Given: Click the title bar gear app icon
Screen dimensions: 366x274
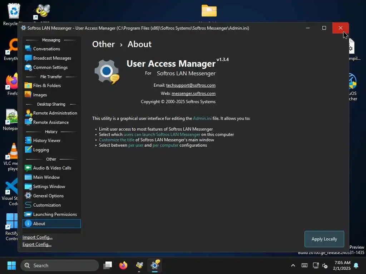Looking at the screenshot, I should [23, 28].
